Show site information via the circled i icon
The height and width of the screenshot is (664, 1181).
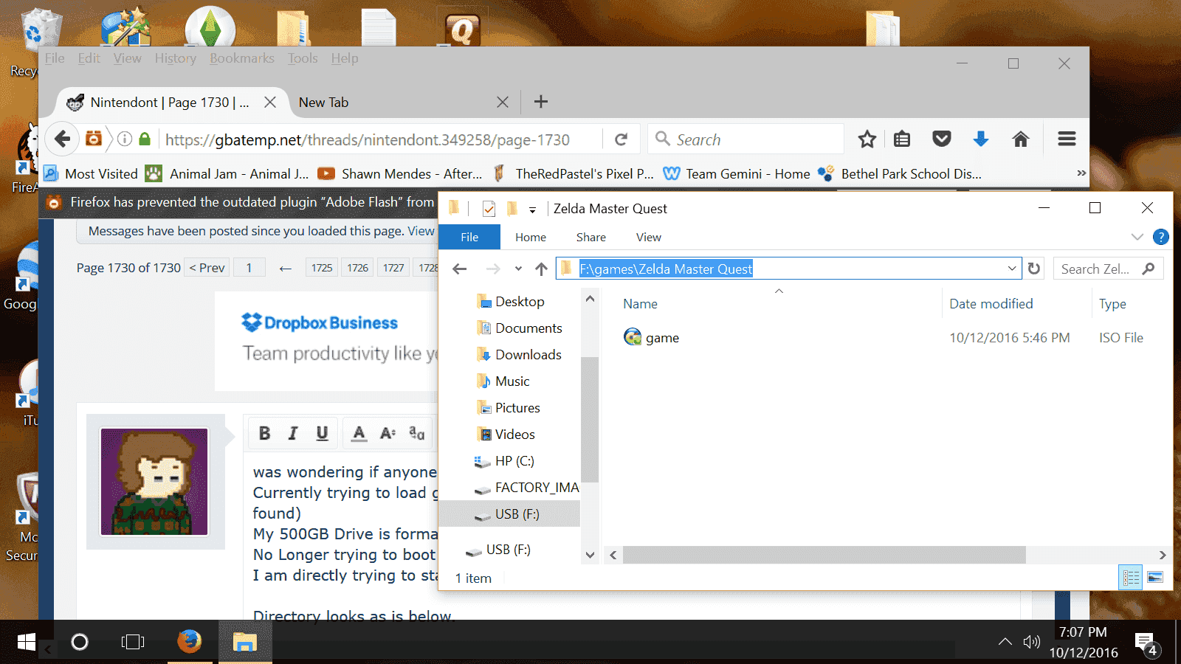click(x=125, y=139)
